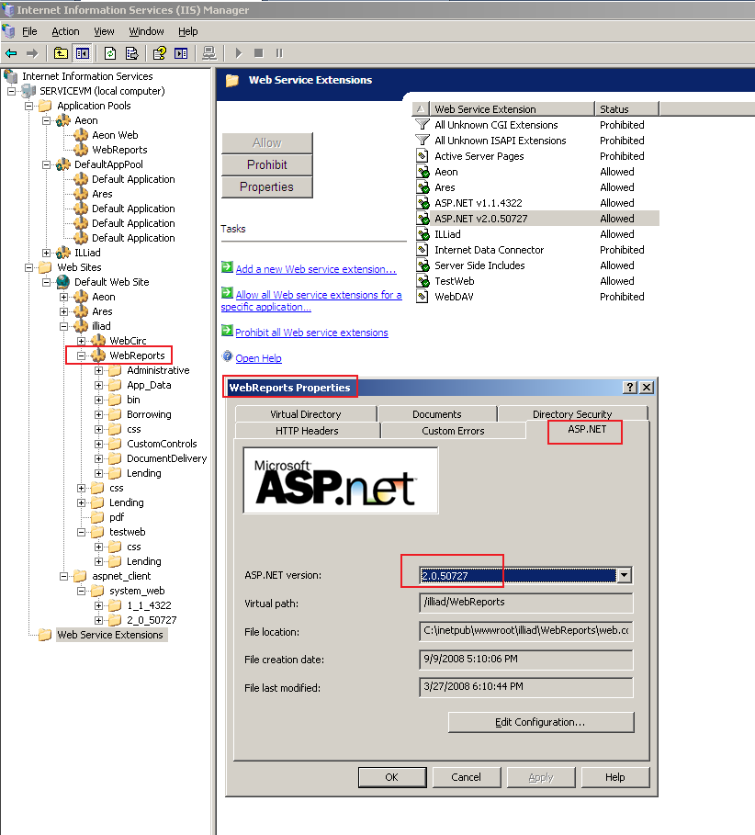Click the Stop item square icon
The height and width of the screenshot is (835, 755).
(259, 53)
